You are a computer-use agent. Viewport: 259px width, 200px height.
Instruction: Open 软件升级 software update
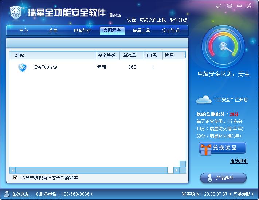tap(178, 20)
